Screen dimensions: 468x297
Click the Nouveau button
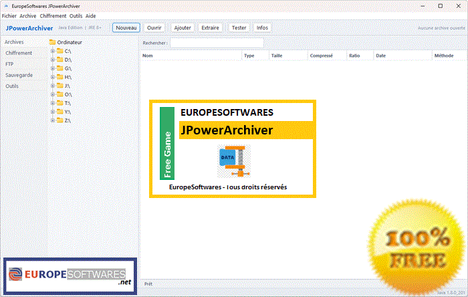[x=126, y=27]
